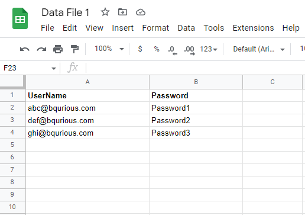Select row 7 header
305x215 pixels.
tap(12, 170)
